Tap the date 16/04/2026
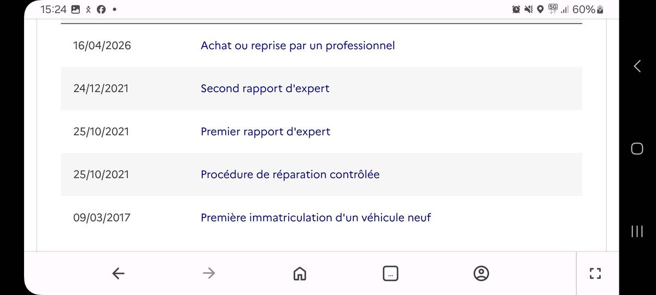The height and width of the screenshot is (295, 656). (x=102, y=45)
